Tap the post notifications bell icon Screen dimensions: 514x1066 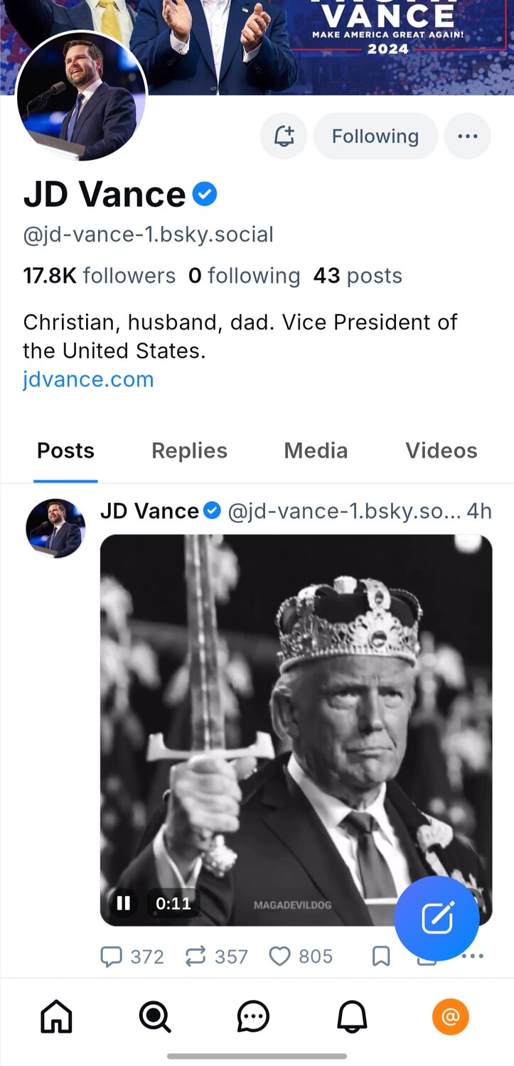[x=284, y=136]
